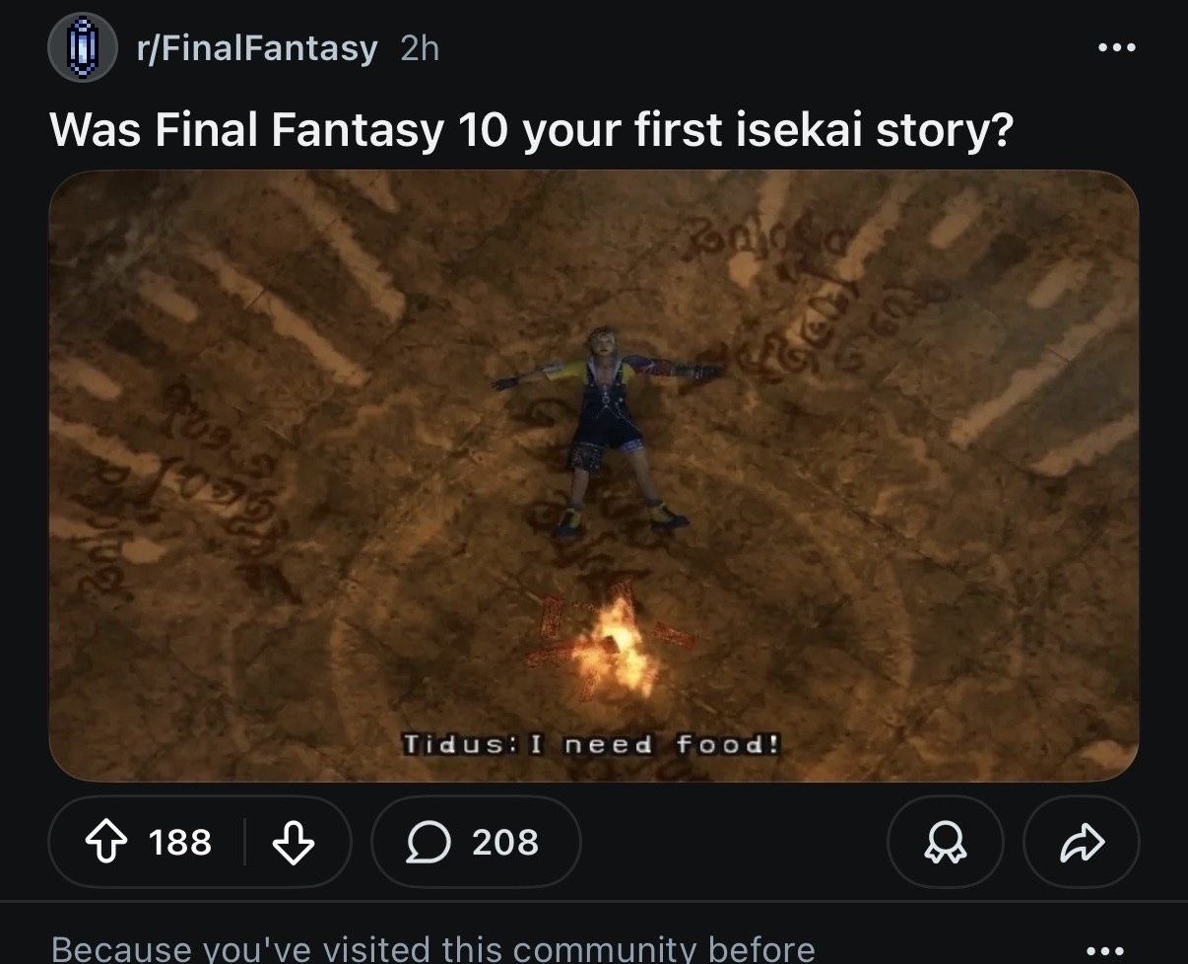
Task: Share the post with the arrow icon
Action: (1083, 842)
